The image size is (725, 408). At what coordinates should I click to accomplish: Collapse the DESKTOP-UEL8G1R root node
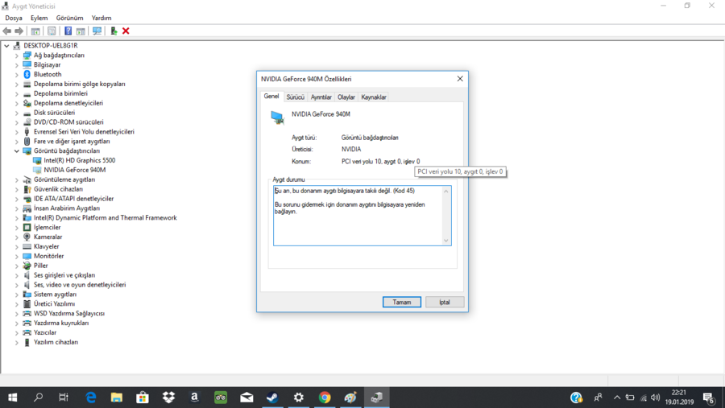(x=6, y=46)
